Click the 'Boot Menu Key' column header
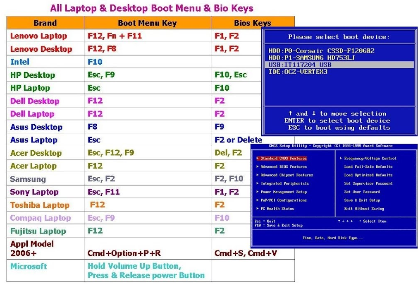 pyautogui.click(x=147, y=23)
